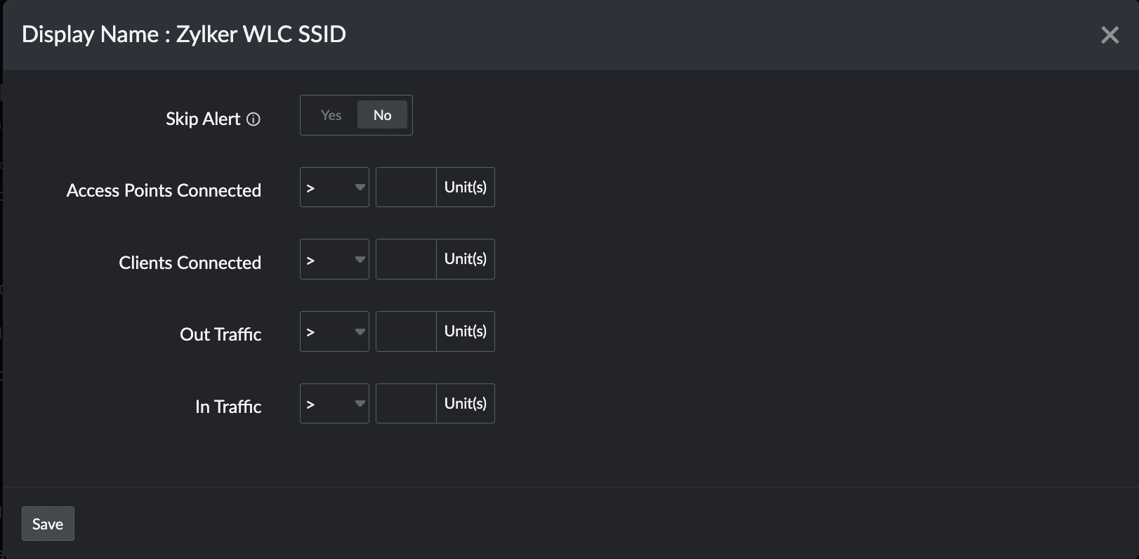Click the In Traffic threshold field
The width and height of the screenshot is (1139, 559).
coord(406,404)
